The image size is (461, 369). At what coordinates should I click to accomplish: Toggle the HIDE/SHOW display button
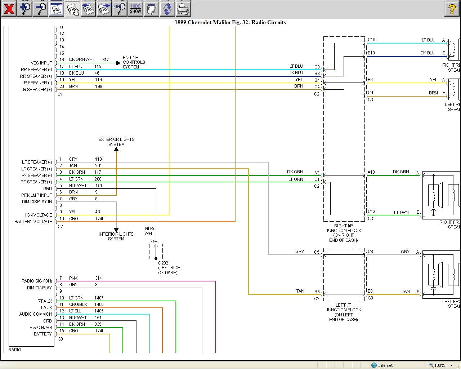click(x=135, y=9)
